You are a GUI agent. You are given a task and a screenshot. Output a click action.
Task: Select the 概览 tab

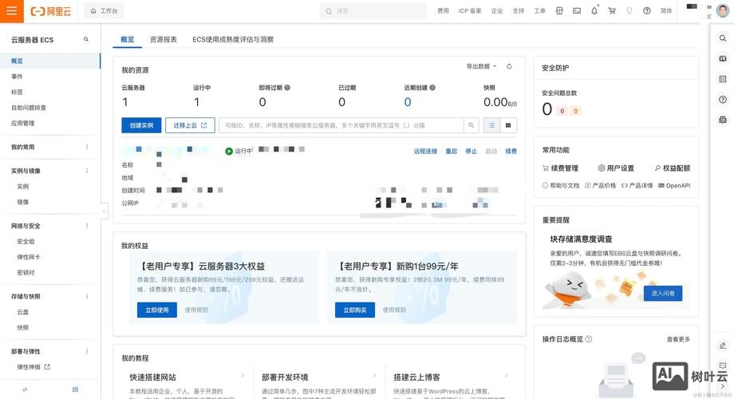(128, 39)
